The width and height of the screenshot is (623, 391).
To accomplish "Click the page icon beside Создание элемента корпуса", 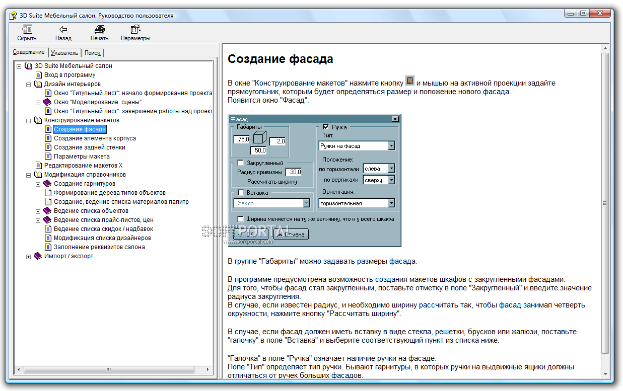I will point(48,138).
